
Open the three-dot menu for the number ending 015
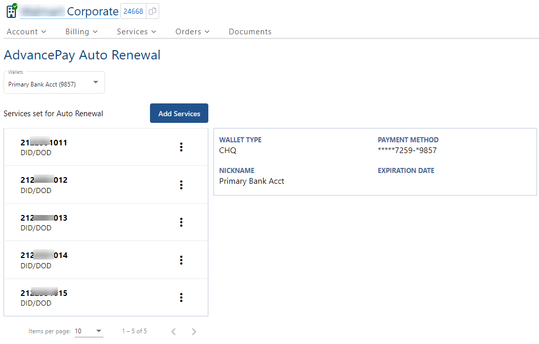[x=181, y=297]
